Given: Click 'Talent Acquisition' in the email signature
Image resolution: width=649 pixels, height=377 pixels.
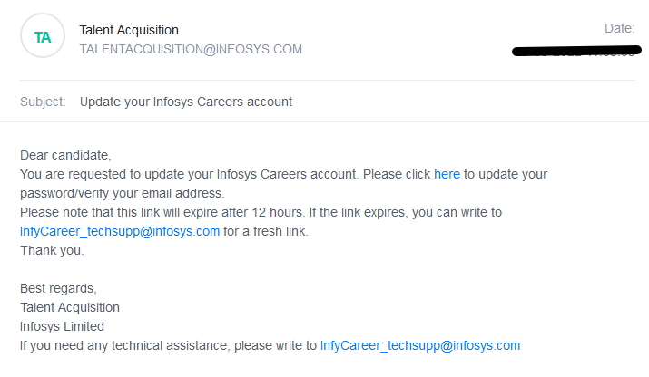Looking at the screenshot, I should pyautogui.click(x=70, y=307).
